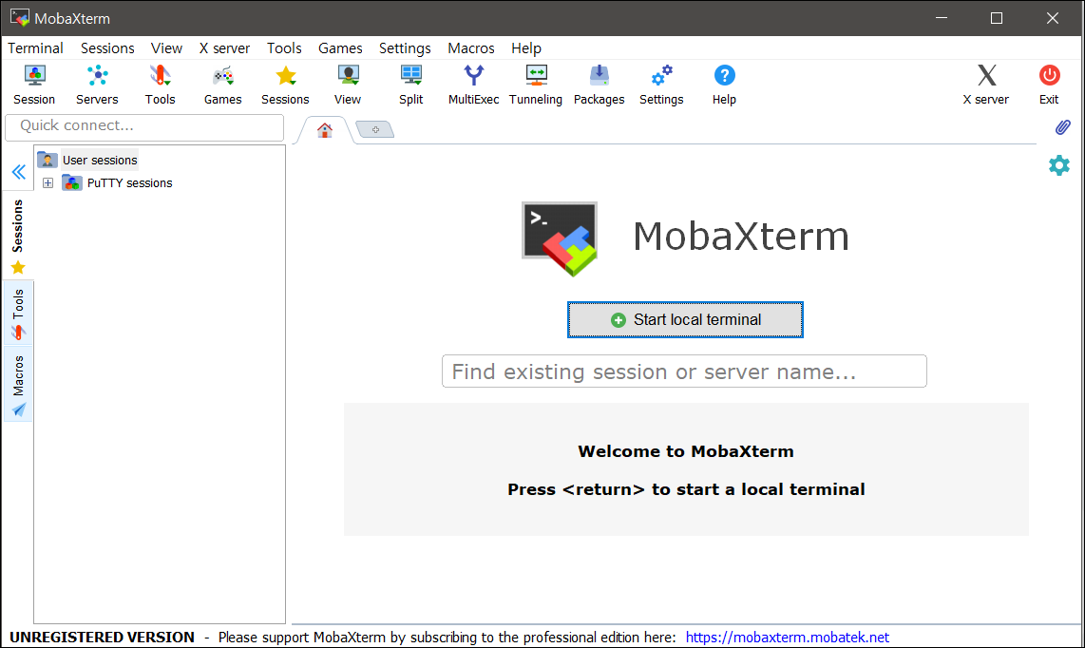The height and width of the screenshot is (648, 1085).
Task: Open the Sessions menu
Action: (x=107, y=48)
